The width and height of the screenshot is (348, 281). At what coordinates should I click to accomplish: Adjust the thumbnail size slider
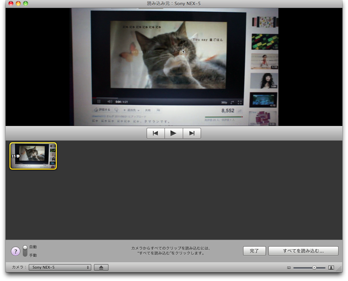[x=309, y=268]
